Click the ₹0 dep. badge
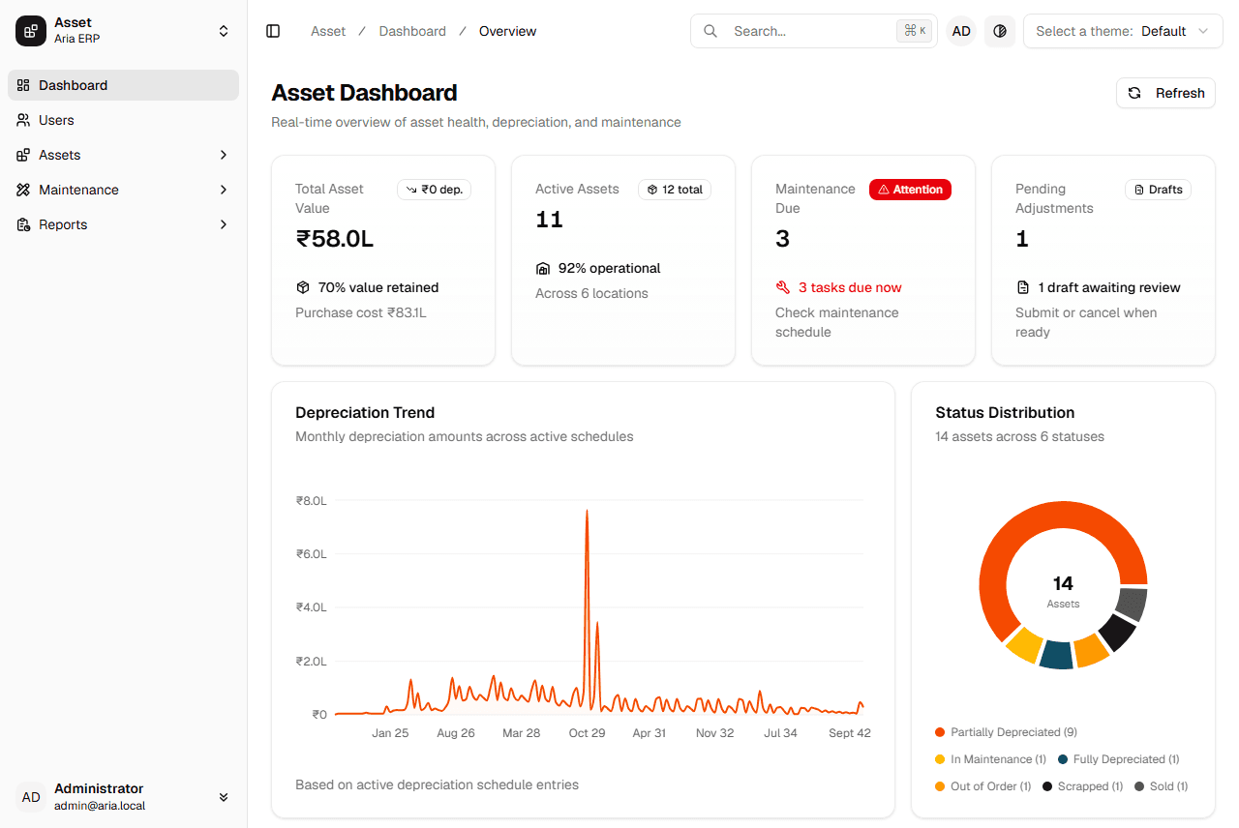Screen dimensions: 1239x828 pos(434,190)
